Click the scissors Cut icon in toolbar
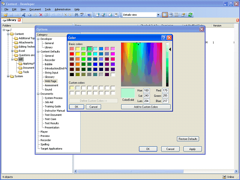Image resolution: width=240 pixels, height=180 pixels. (x=23, y=15)
